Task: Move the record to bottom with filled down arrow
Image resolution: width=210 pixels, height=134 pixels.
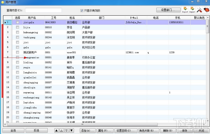Action: click(x=71, y=130)
